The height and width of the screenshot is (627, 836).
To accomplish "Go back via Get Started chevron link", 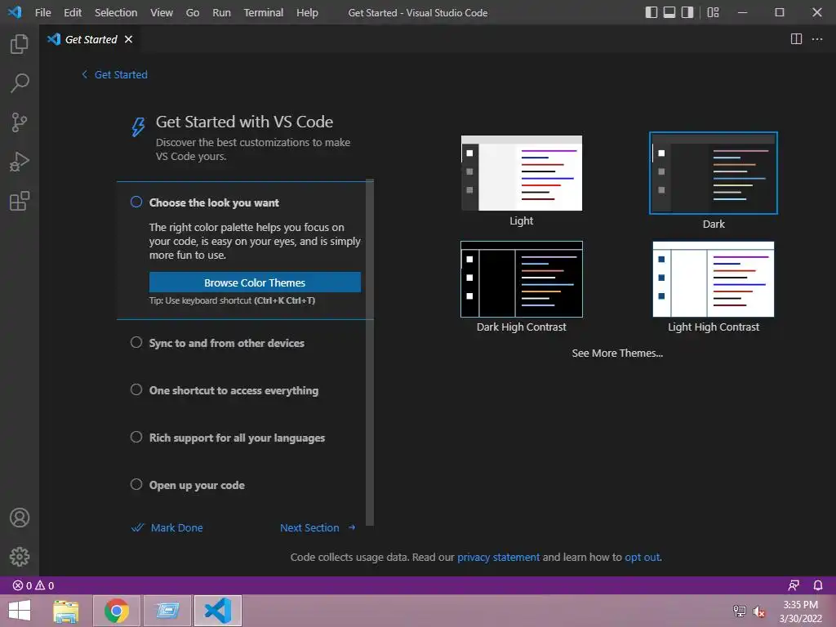I will pyautogui.click(x=114, y=74).
